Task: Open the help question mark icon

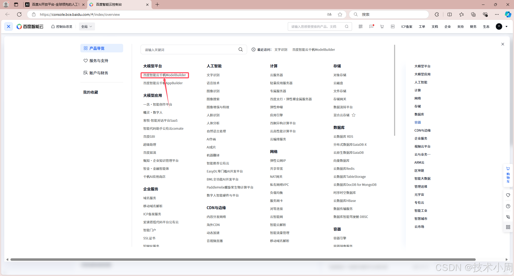Action: click(508, 206)
